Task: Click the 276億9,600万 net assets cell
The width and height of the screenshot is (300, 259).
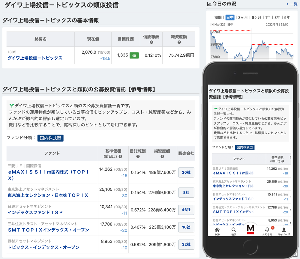Action: (x=162, y=192)
